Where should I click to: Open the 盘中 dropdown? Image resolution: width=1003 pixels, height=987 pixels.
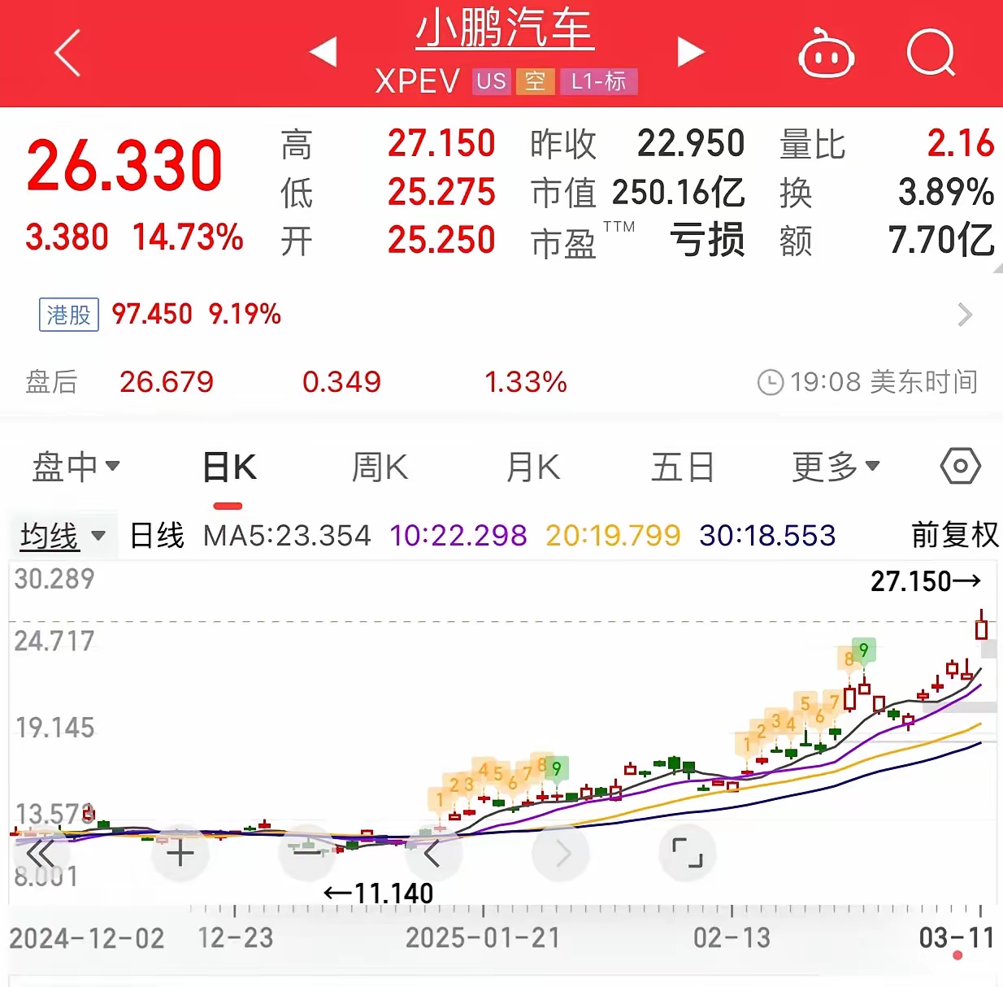pos(77,466)
